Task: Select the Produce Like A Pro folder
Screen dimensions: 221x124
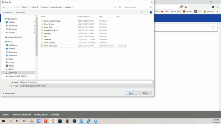Action: pos(51,30)
